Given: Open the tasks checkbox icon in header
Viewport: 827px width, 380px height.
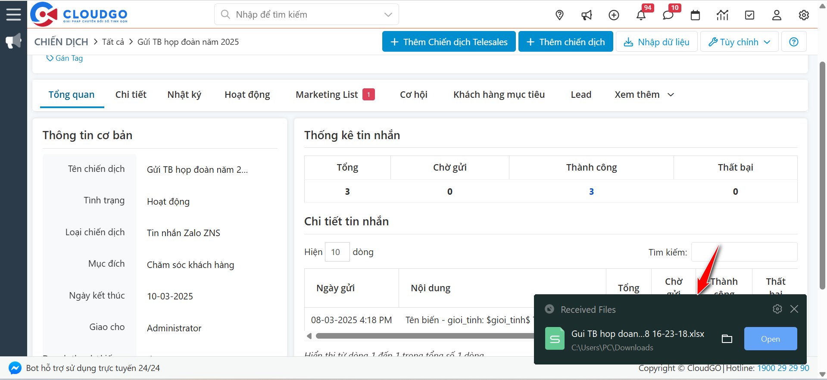Looking at the screenshot, I should pyautogui.click(x=749, y=15).
